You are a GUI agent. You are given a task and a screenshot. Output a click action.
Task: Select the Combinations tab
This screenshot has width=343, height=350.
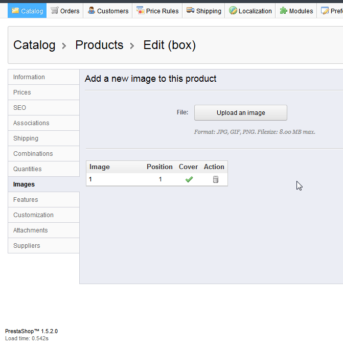click(33, 154)
